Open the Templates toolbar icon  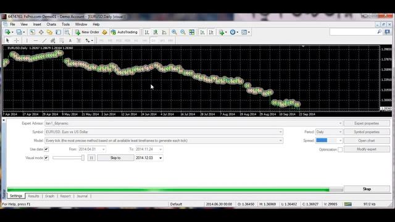244,32
